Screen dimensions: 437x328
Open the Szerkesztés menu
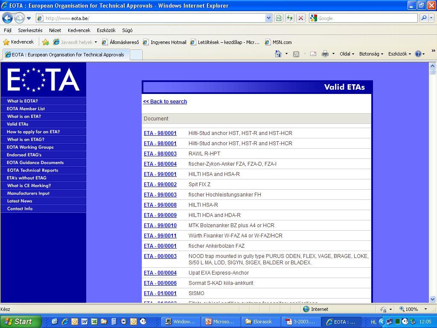tap(30, 30)
